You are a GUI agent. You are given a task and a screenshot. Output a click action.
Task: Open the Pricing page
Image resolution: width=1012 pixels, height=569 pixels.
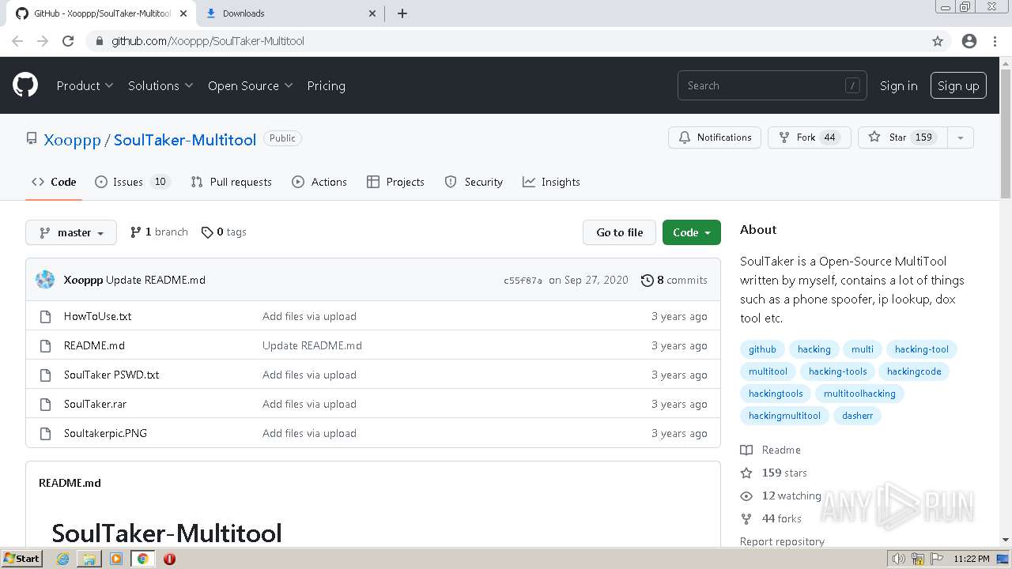(x=326, y=85)
